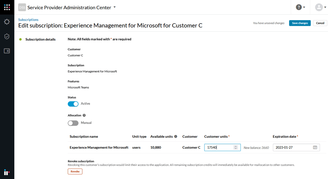The height and width of the screenshot is (179, 328).
Task: Click the brand logo at sidebar bottom
Action: click(x=7, y=172)
